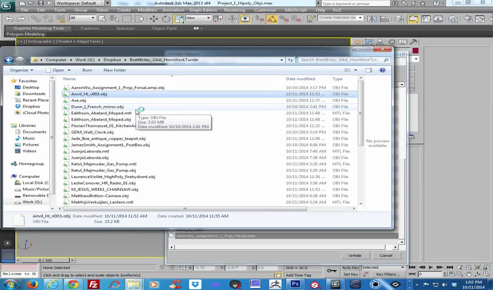The width and height of the screenshot is (493, 290).
Task: Select the Unlink Selection tool
Action: click(x=48, y=18)
